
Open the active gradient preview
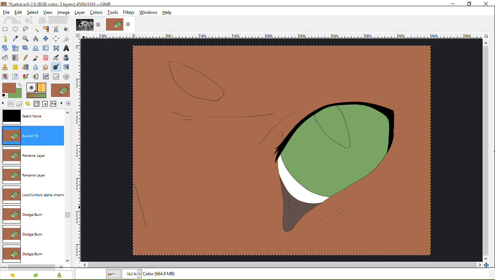36,96
